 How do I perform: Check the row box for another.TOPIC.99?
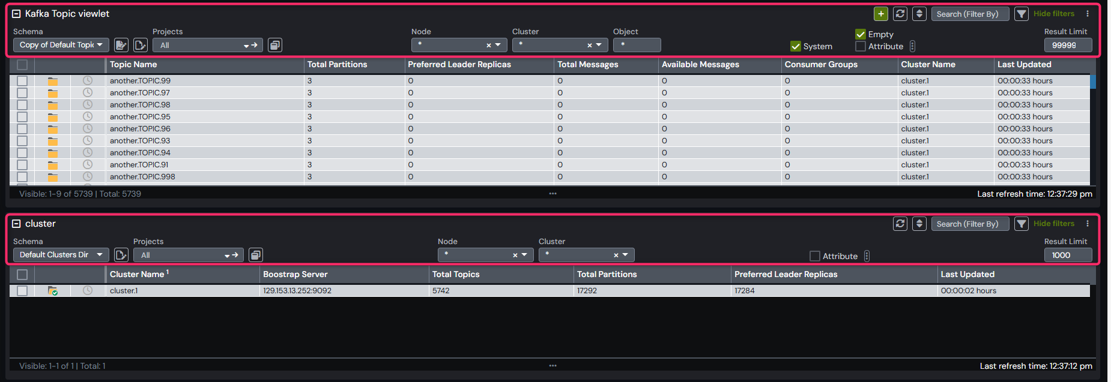[22, 81]
